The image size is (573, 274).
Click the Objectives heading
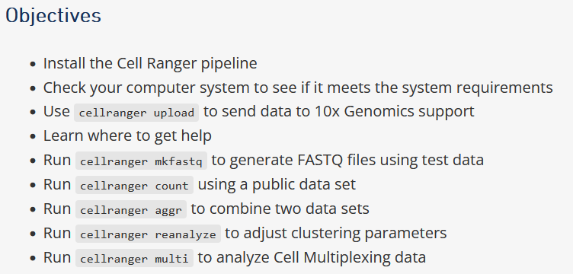click(53, 16)
